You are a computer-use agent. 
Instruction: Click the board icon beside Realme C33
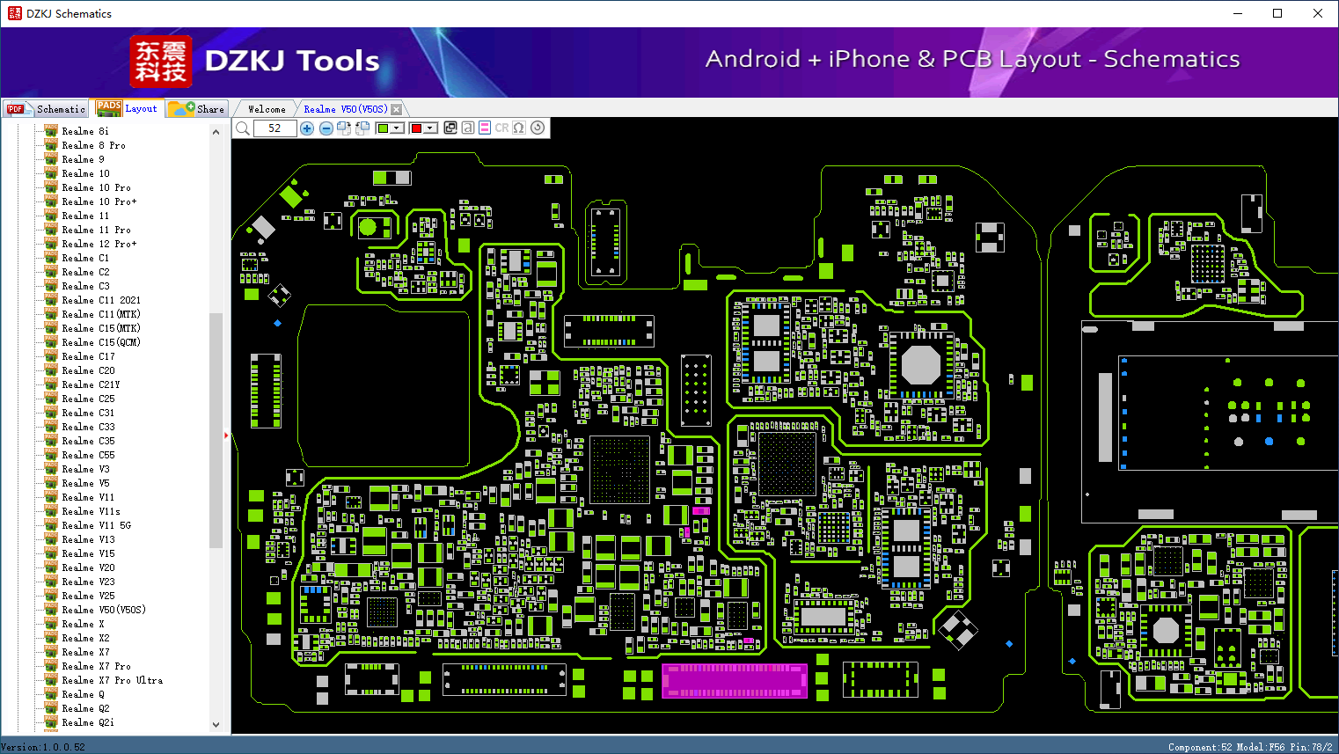point(51,427)
